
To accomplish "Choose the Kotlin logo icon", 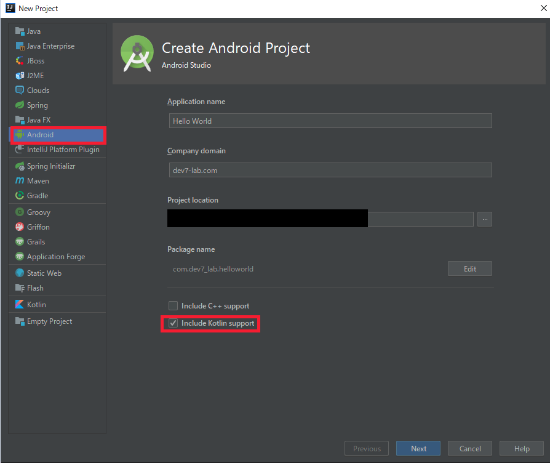I will click(20, 304).
